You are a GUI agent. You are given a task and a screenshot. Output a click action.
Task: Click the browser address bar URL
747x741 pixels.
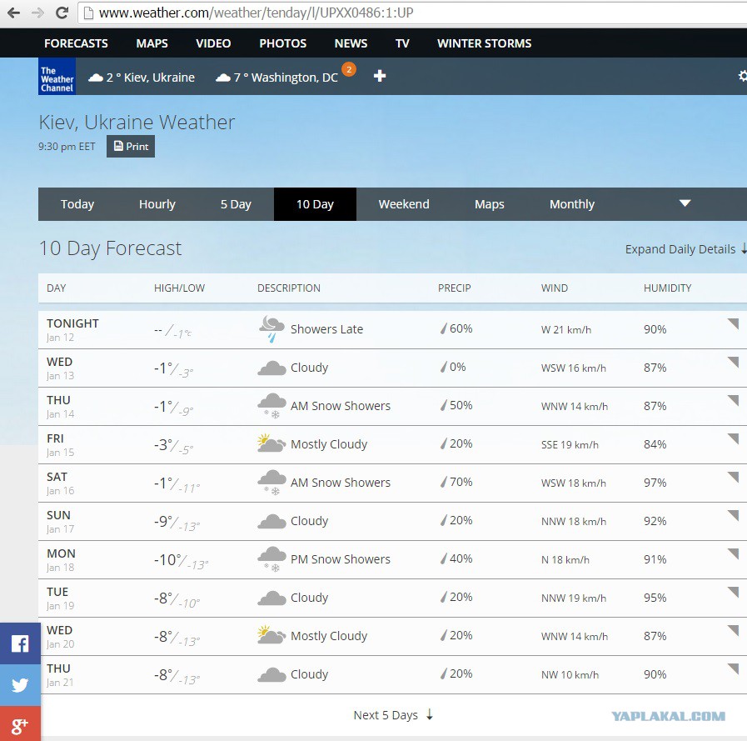(x=256, y=13)
